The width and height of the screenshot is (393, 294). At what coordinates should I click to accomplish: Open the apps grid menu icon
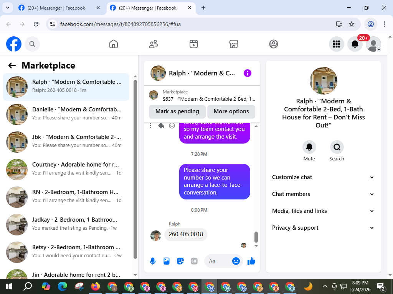tap(336, 44)
